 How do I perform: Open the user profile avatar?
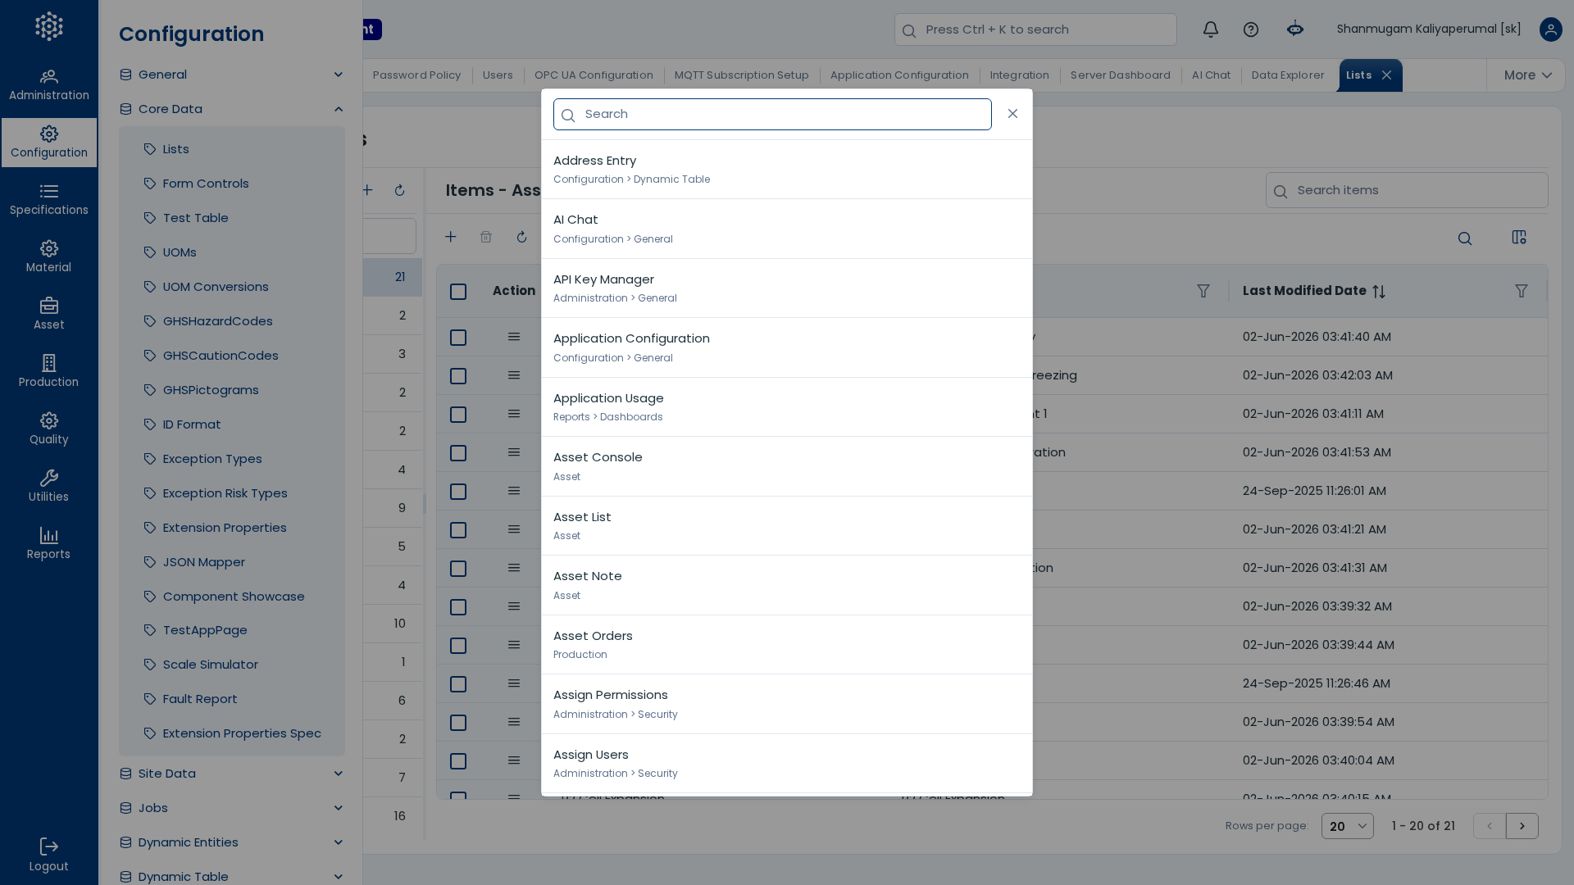click(x=1550, y=29)
